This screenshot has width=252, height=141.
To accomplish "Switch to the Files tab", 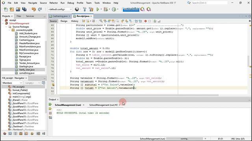I will point(19,16).
